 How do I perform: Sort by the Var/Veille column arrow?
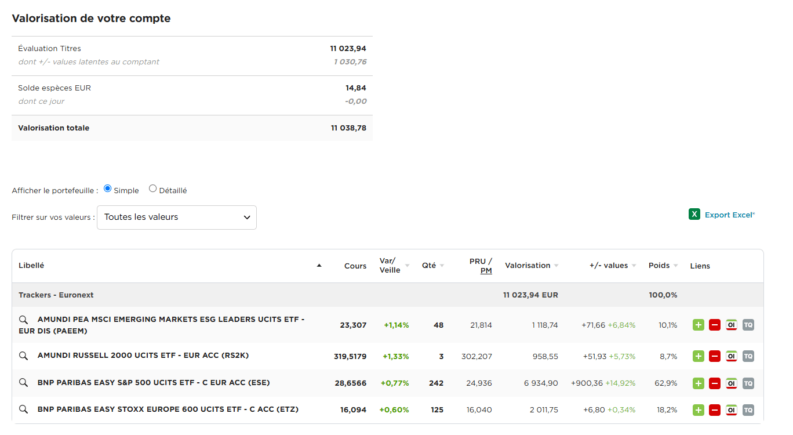point(407,266)
